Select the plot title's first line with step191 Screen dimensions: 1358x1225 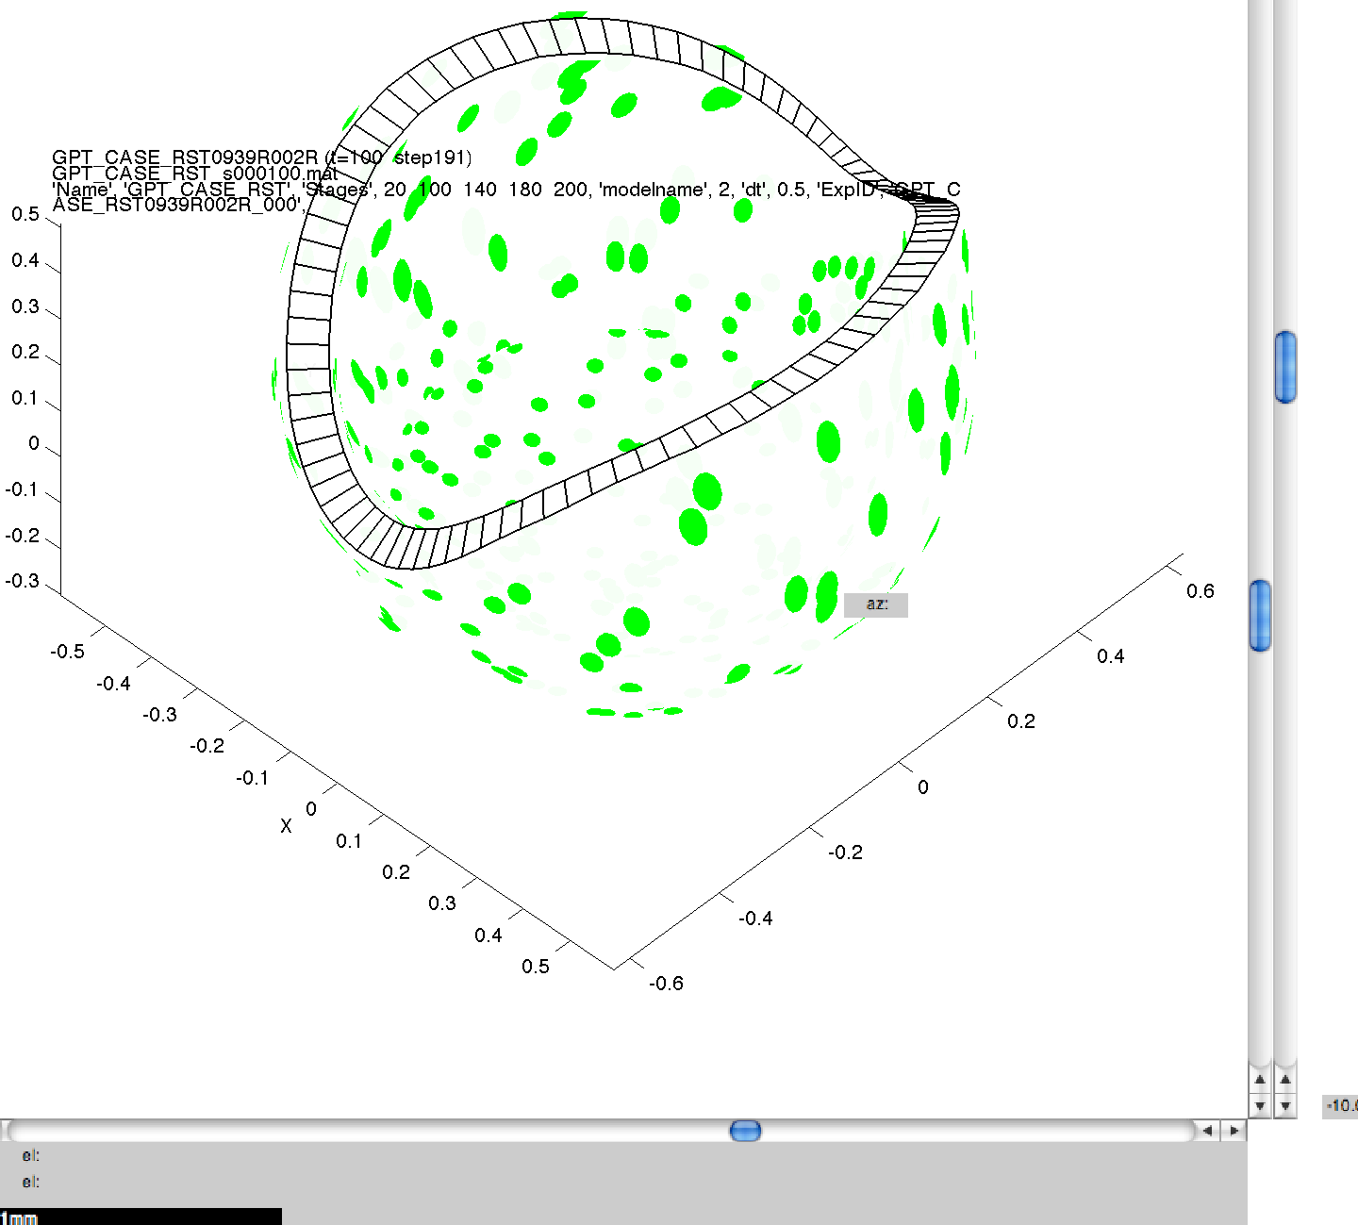[261, 157]
